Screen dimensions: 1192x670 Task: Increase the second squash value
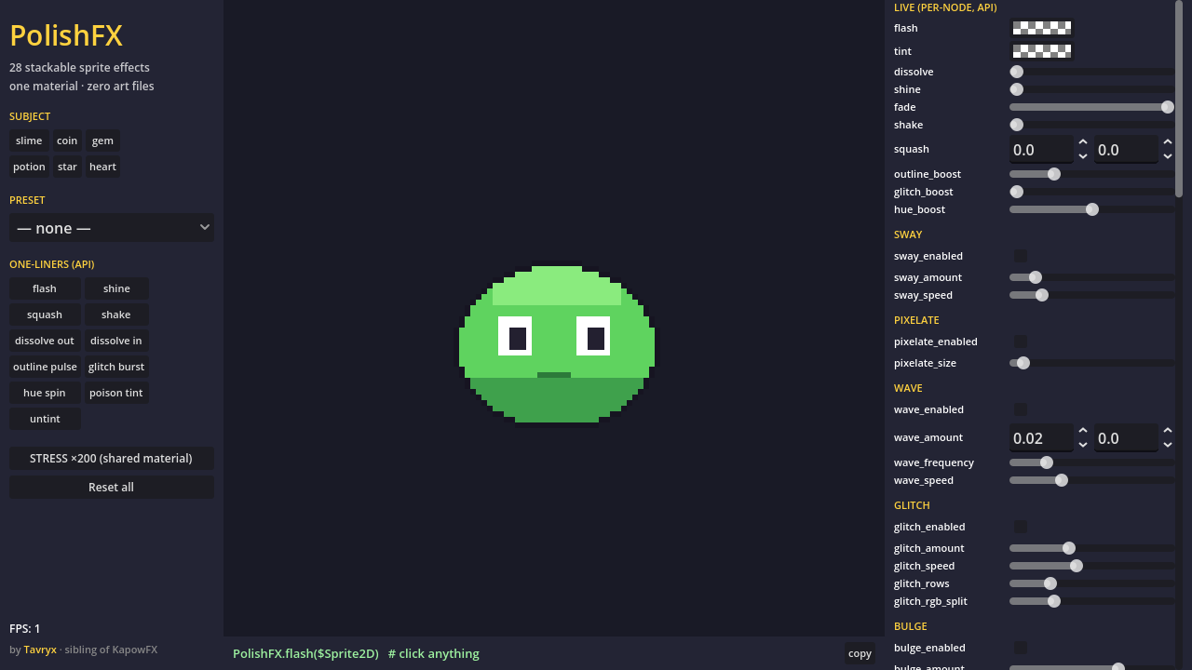click(x=1168, y=142)
